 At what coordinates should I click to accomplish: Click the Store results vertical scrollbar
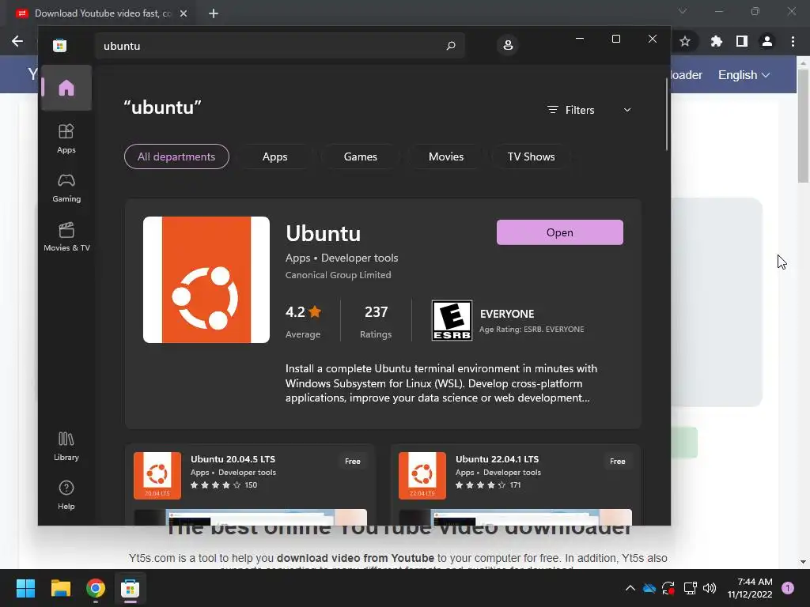[666, 114]
